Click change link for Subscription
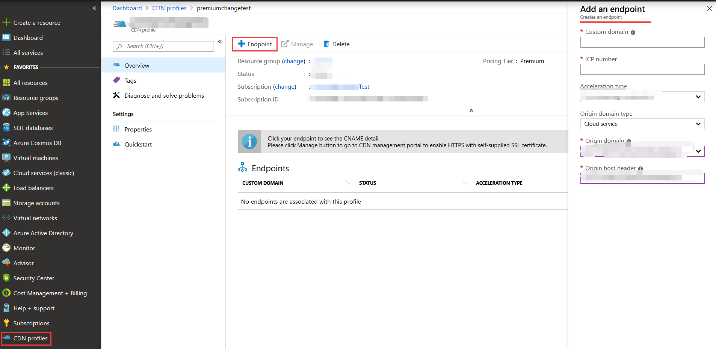 (x=285, y=86)
